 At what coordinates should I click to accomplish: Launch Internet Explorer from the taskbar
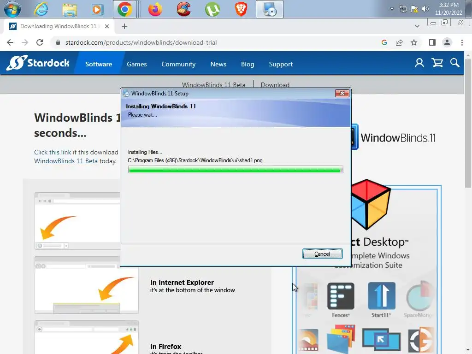point(41,9)
